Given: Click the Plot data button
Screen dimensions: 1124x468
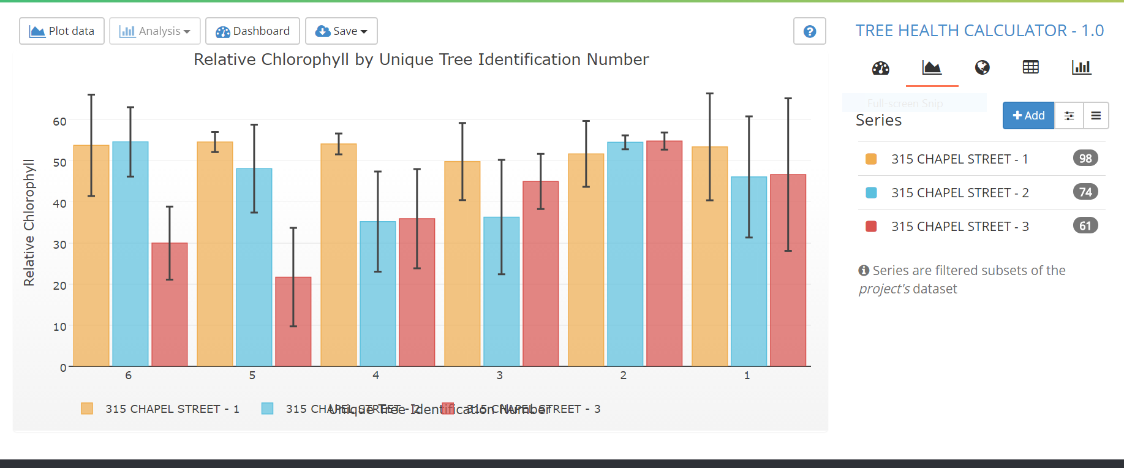Looking at the screenshot, I should pyautogui.click(x=62, y=31).
